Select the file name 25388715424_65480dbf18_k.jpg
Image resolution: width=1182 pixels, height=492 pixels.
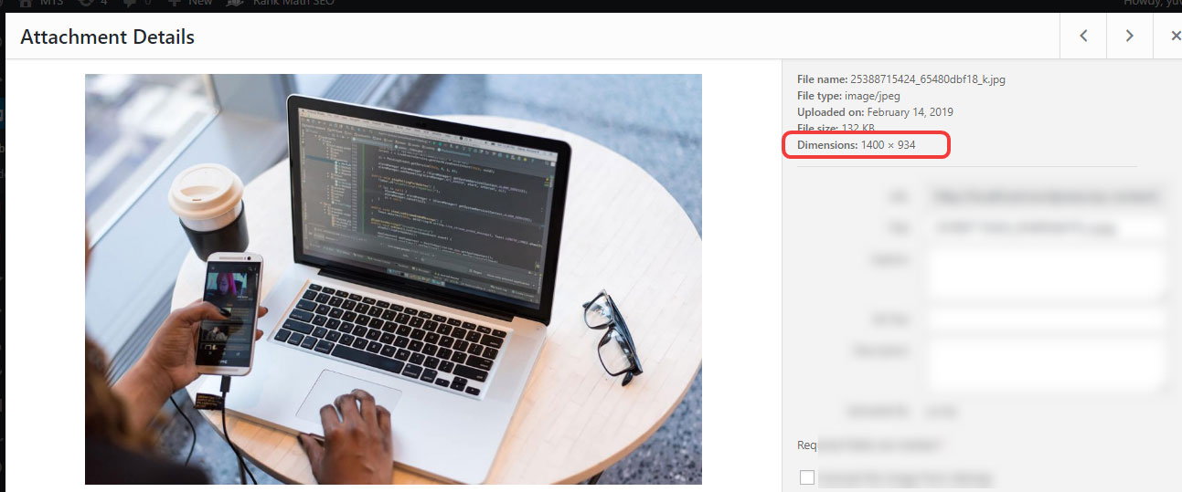point(928,79)
